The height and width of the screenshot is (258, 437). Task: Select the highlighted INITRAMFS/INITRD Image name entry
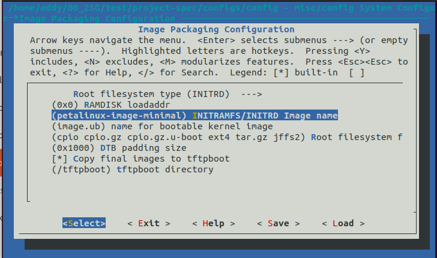tap(194, 116)
